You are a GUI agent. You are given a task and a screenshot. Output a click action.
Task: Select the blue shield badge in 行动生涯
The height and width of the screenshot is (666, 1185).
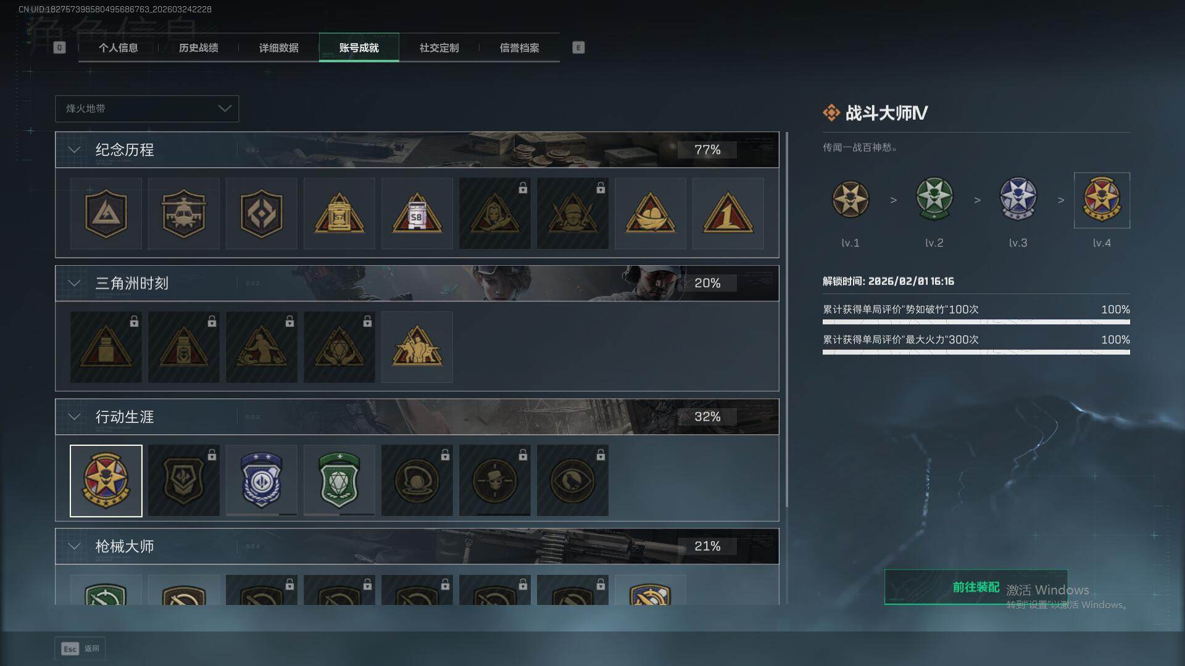(261, 480)
